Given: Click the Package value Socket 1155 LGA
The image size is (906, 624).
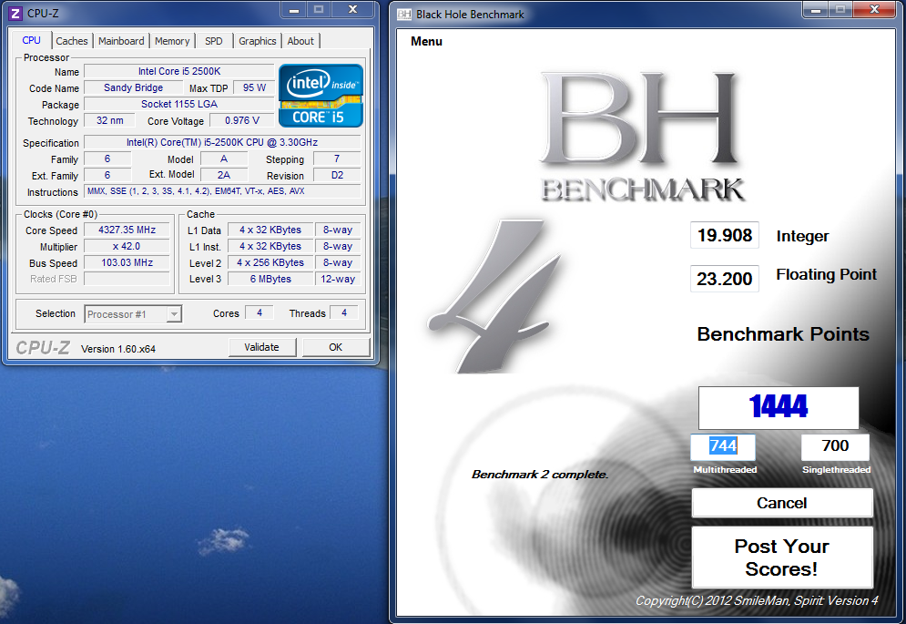Looking at the screenshot, I should [179, 104].
